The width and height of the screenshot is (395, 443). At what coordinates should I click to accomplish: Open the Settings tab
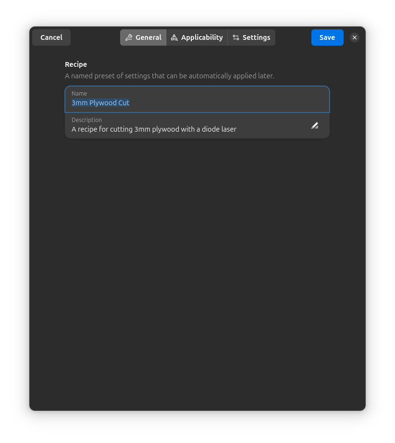[x=251, y=37]
